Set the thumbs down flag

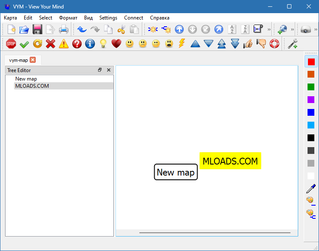click(x=261, y=44)
